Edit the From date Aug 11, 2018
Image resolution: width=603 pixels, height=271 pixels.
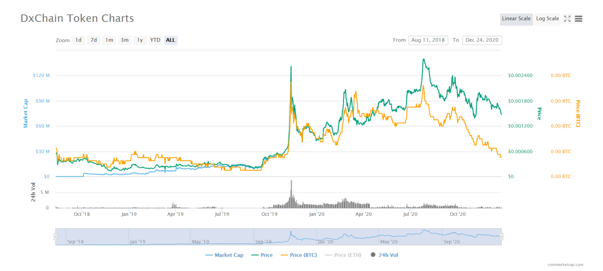pos(428,40)
